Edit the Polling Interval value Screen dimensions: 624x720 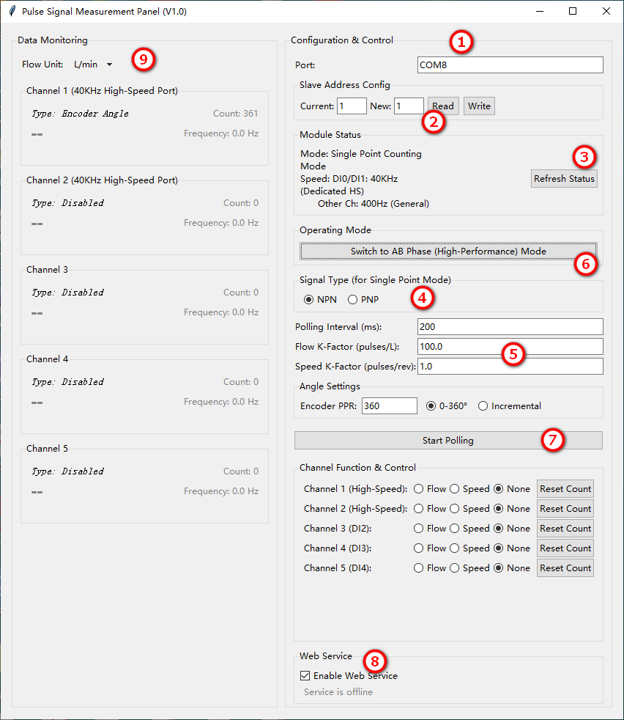tap(510, 326)
